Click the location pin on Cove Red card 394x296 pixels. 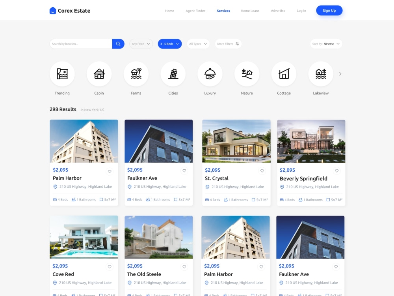55,283
